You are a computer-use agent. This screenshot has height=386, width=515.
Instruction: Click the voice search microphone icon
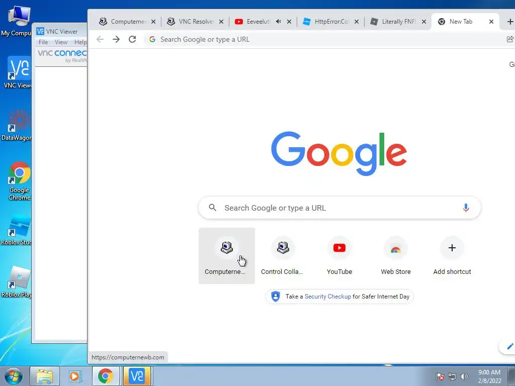466,208
